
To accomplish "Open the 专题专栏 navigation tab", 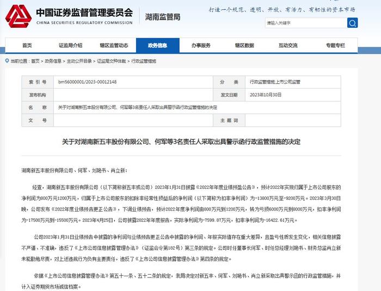I will click(x=335, y=46).
